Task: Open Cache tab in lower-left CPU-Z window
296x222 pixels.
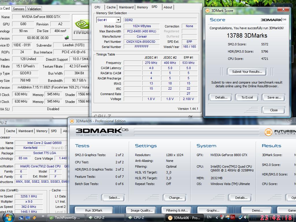Action: pyautogui.click(x=11, y=131)
